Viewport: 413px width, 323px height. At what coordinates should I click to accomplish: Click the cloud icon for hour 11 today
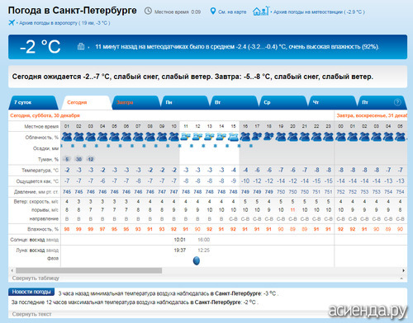click(186, 137)
